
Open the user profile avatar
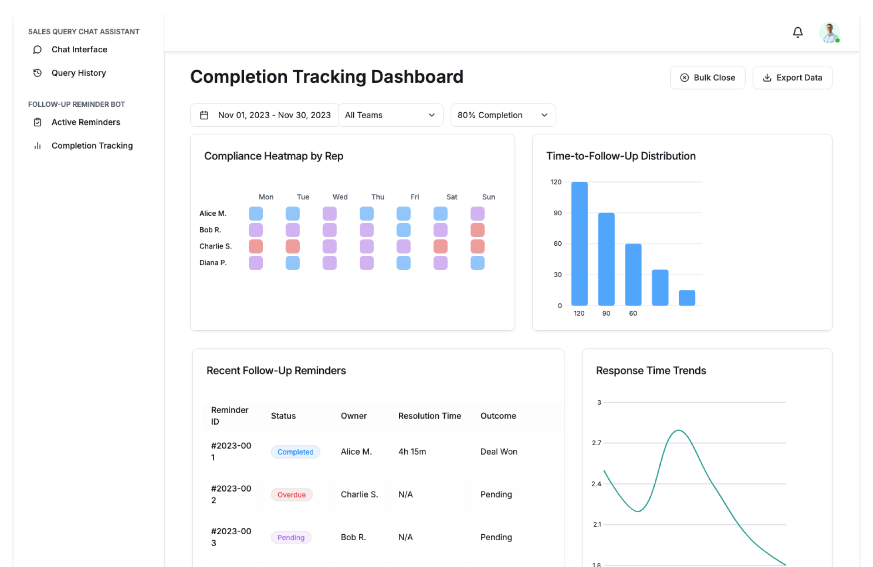coord(829,33)
